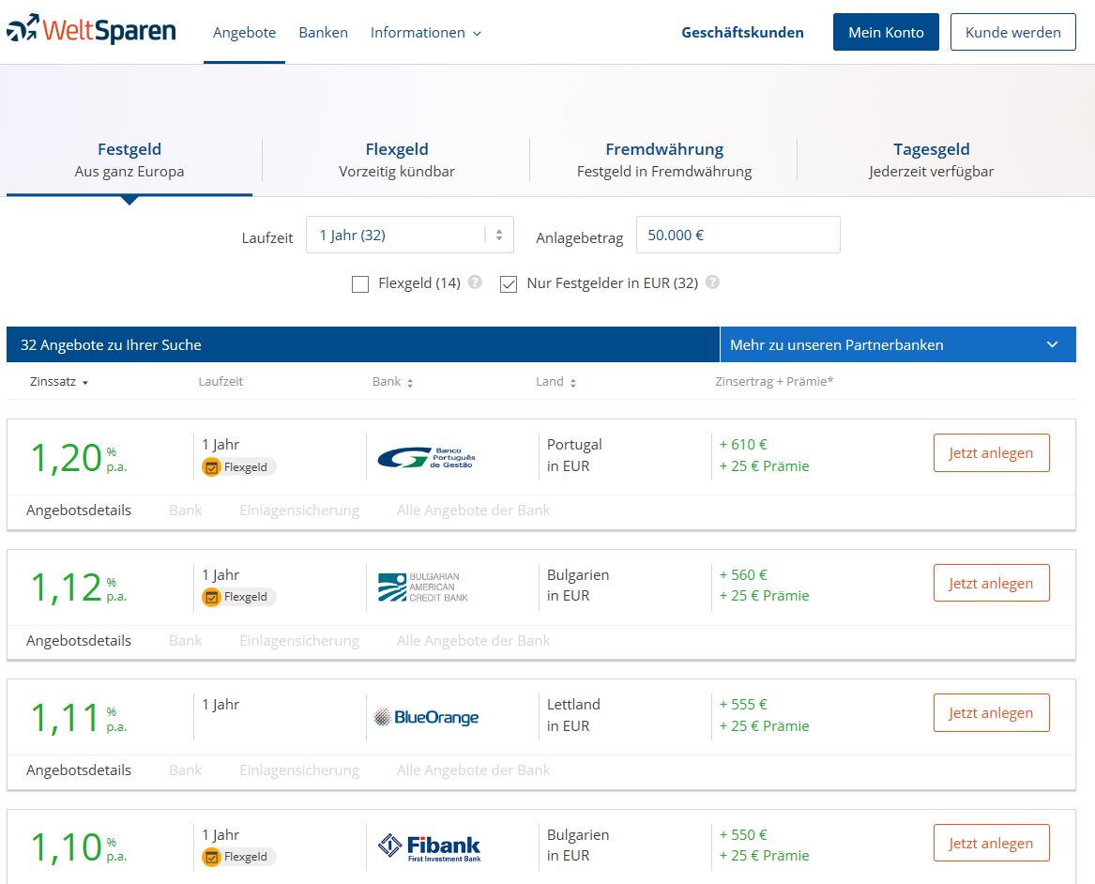1095x884 pixels.
Task: Open Angebotsdetails of the 1,20% offer
Action: point(79,511)
